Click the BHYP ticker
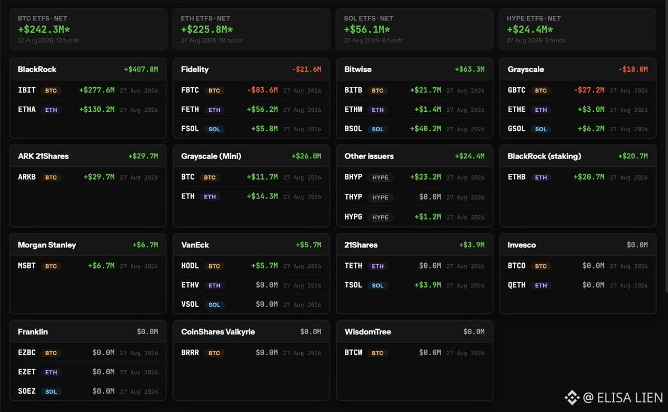Image resolution: width=668 pixels, height=412 pixels. pyautogui.click(x=353, y=177)
